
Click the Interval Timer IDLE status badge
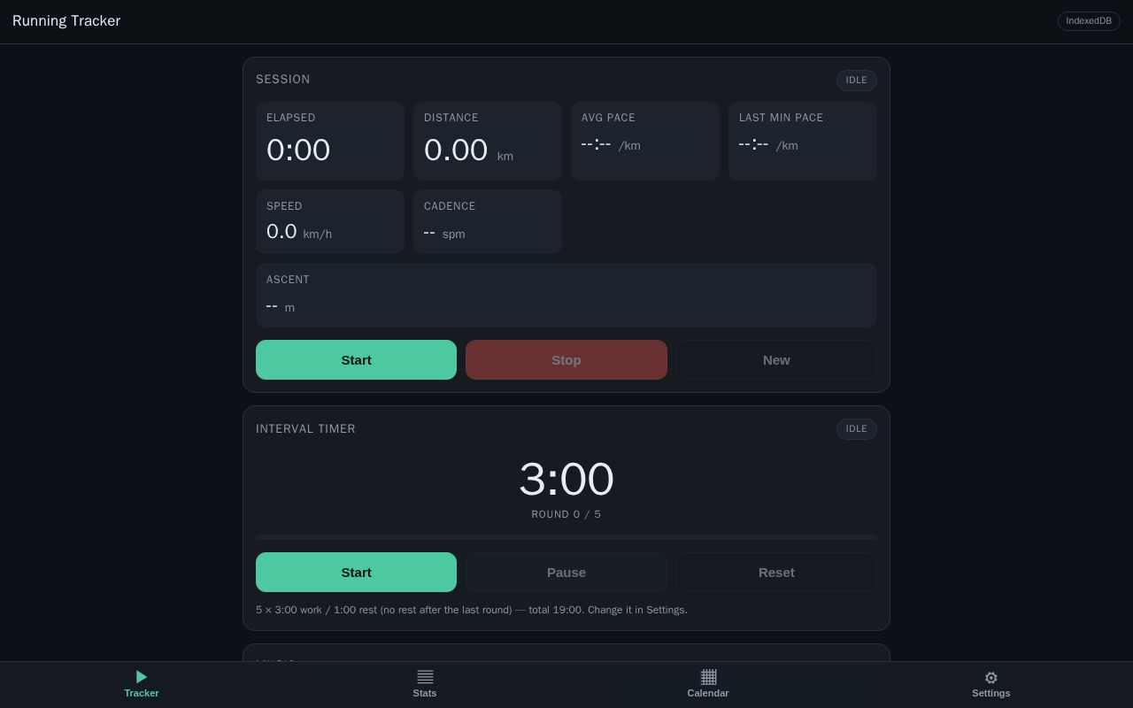click(x=856, y=429)
